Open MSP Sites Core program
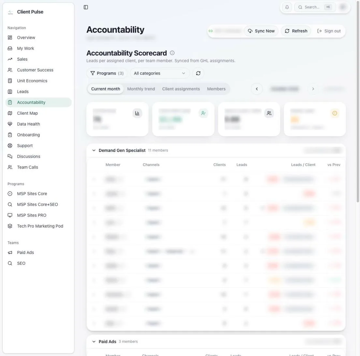The image size is (360, 356). pyautogui.click(x=38, y=194)
